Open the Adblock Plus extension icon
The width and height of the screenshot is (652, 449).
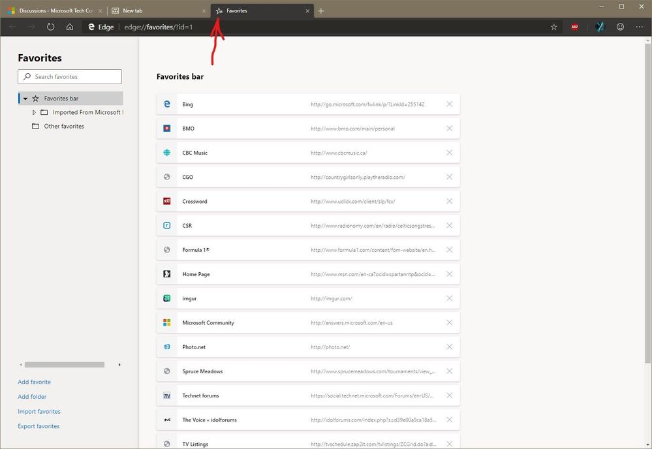[x=574, y=27]
